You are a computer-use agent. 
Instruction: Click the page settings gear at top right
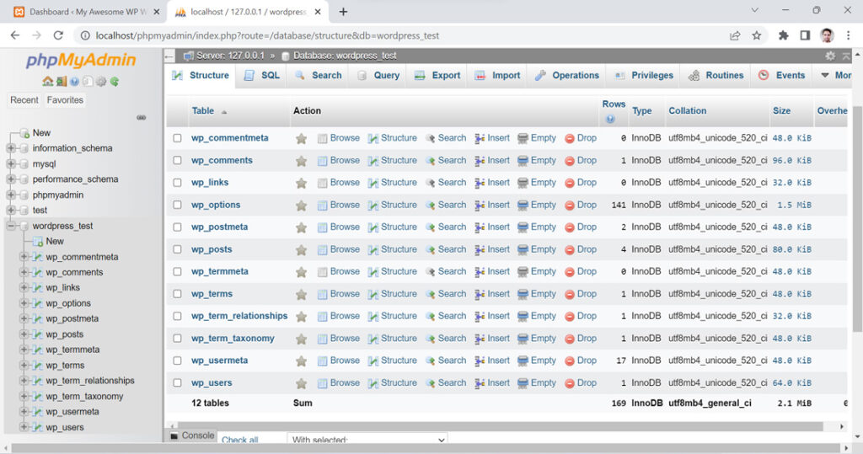click(x=830, y=56)
